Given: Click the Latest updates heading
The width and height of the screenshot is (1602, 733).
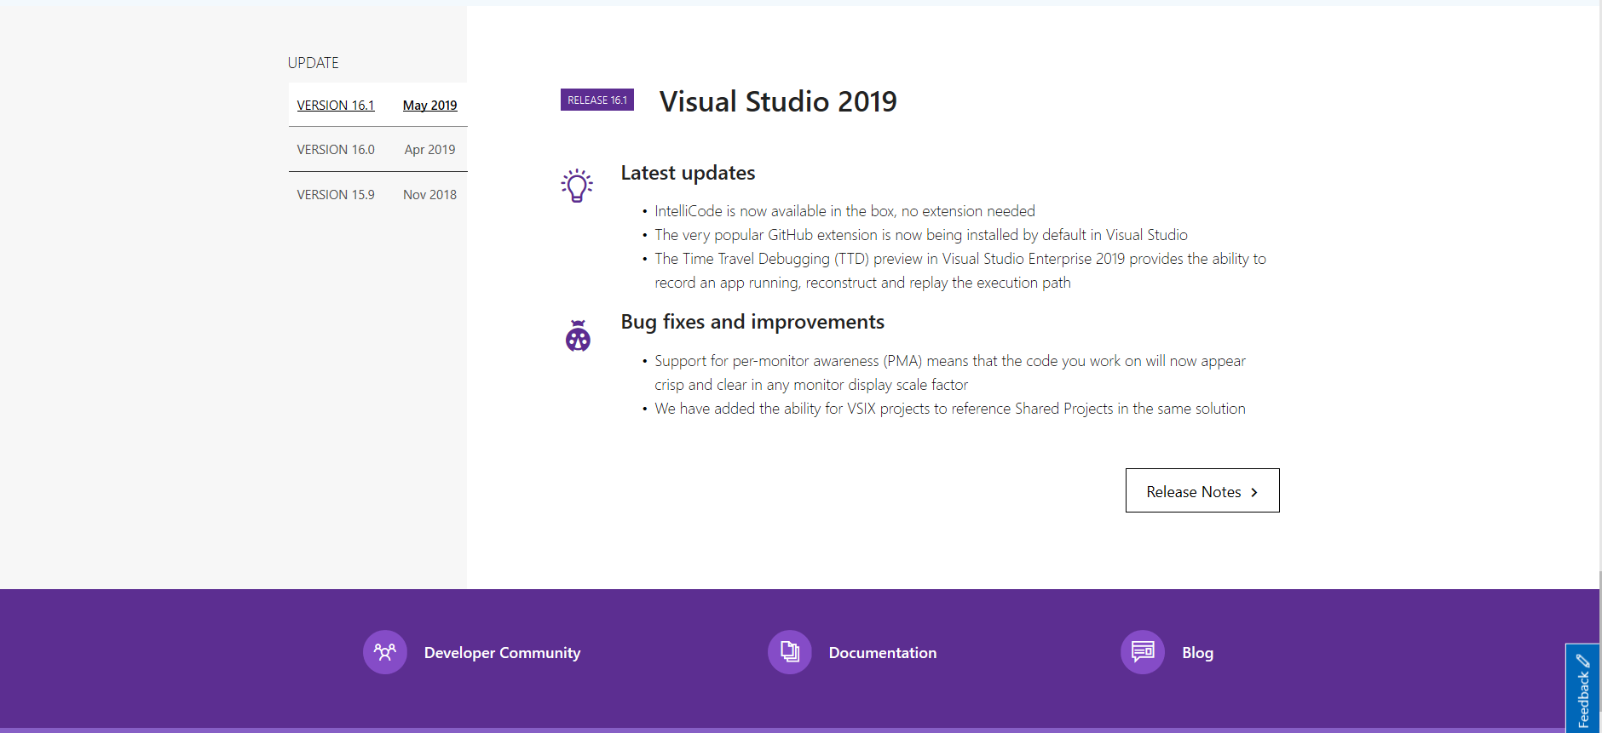Looking at the screenshot, I should [x=688, y=173].
